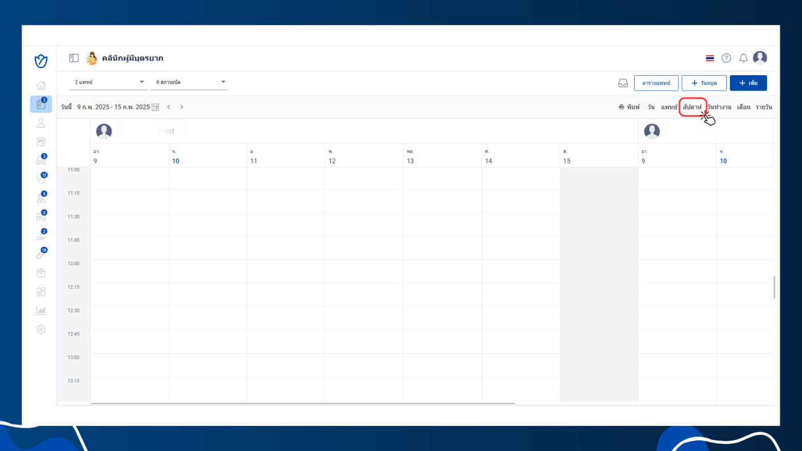Go to the previous week arrow
This screenshot has height=451, width=802.
pos(169,107)
